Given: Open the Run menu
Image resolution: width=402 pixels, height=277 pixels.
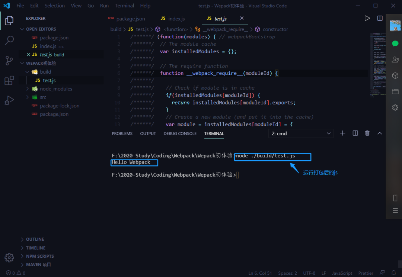Looking at the screenshot, I should click(104, 6).
